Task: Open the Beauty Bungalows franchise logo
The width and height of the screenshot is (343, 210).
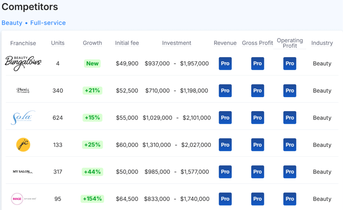Action: pyautogui.click(x=23, y=63)
